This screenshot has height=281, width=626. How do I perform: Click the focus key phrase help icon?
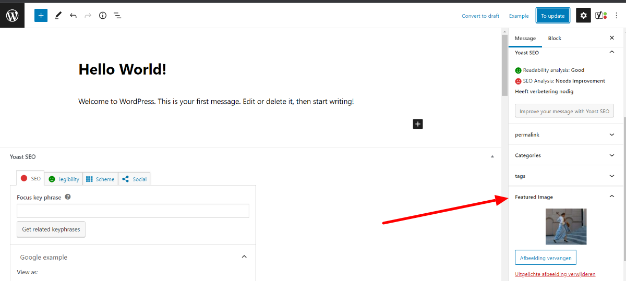[x=68, y=197]
